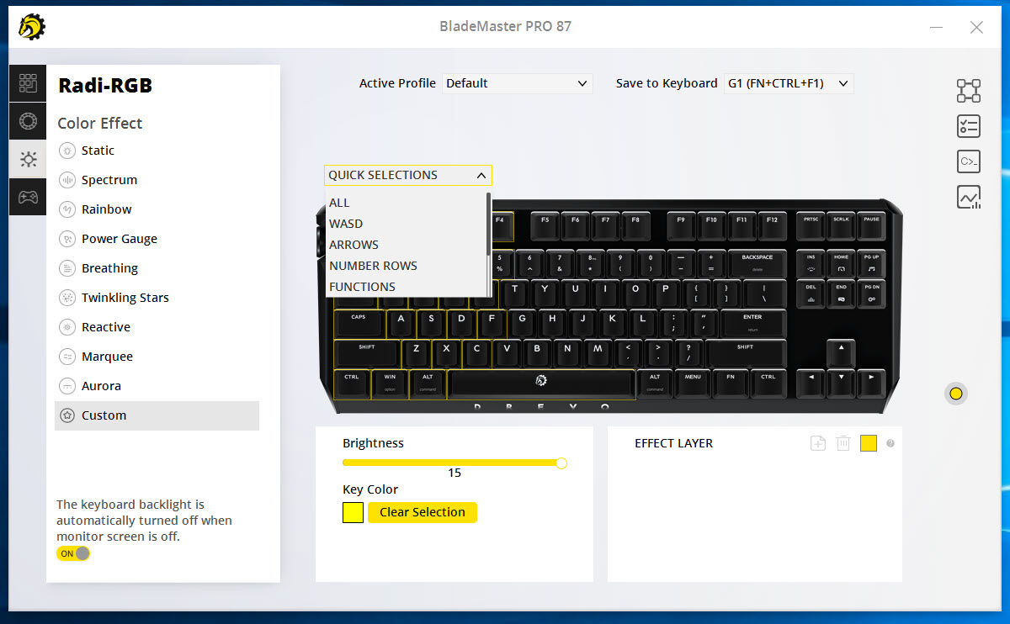This screenshot has width=1010, height=624.
Task: Pick NUMBER ROWS from Quick Selections list
Action: [406, 266]
